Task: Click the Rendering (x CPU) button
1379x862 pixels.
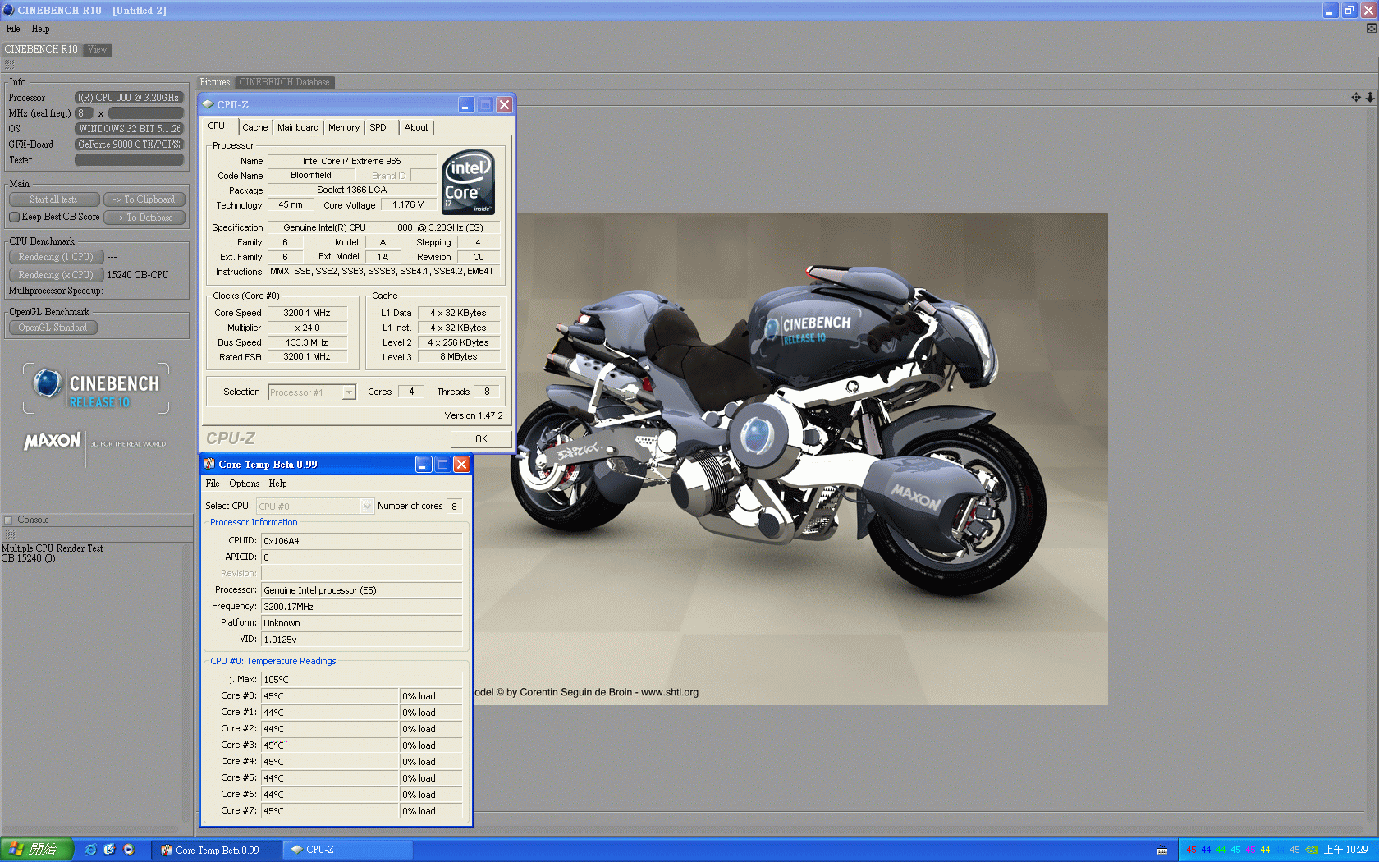Action: [56, 275]
